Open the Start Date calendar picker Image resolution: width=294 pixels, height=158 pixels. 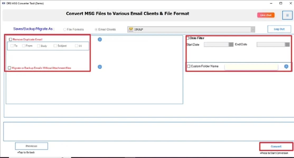tap(231, 45)
